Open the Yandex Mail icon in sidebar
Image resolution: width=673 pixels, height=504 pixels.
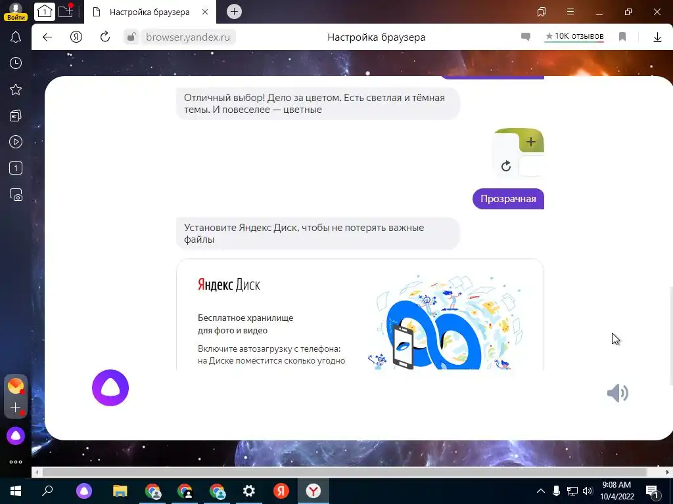16,386
